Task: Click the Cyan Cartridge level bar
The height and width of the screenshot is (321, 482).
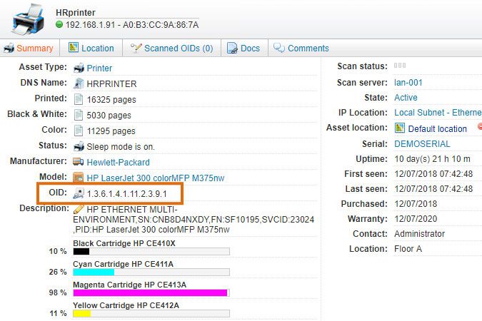Action: click(x=151, y=272)
